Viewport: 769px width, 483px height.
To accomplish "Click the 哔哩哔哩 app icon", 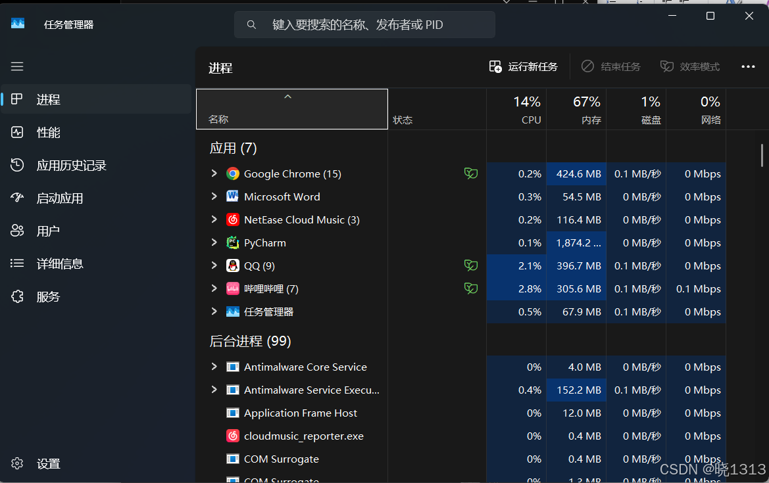I will tap(232, 288).
